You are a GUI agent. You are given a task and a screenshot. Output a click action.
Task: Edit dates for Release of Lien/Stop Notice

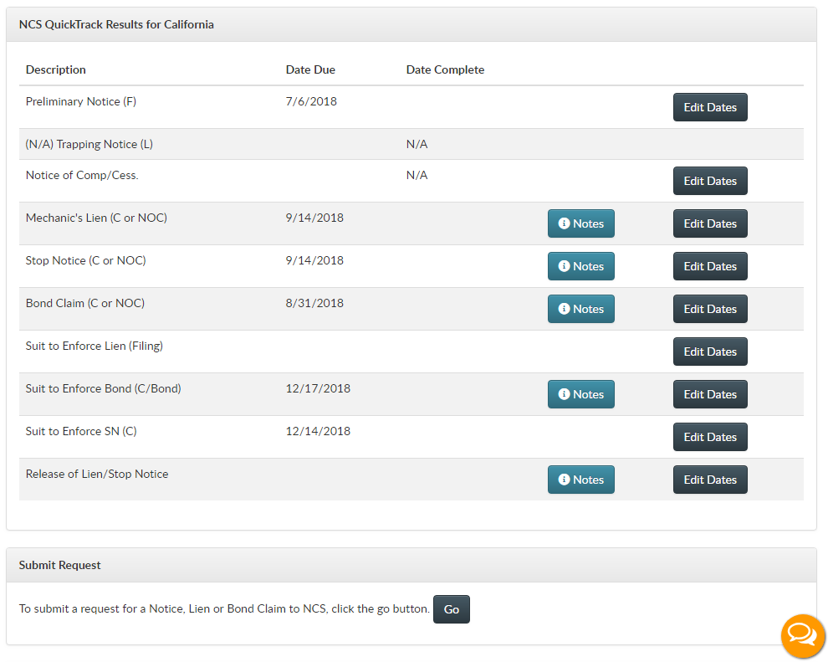(x=710, y=480)
